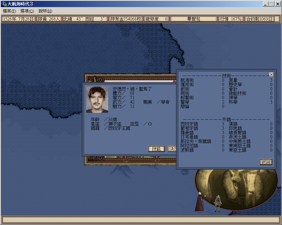Click the 合約剩1069日 contract indicator
This screenshot has width=282, height=225.
[x=259, y=19]
